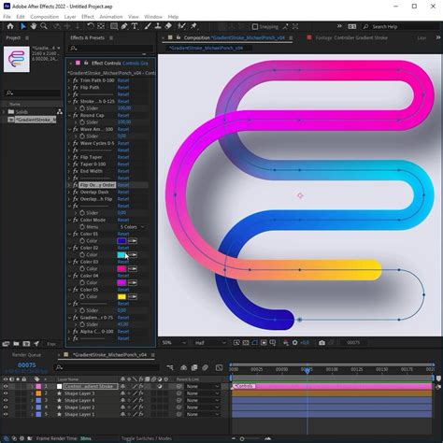
Task: Select the Rotation tool
Action: [x=91, y=26]
